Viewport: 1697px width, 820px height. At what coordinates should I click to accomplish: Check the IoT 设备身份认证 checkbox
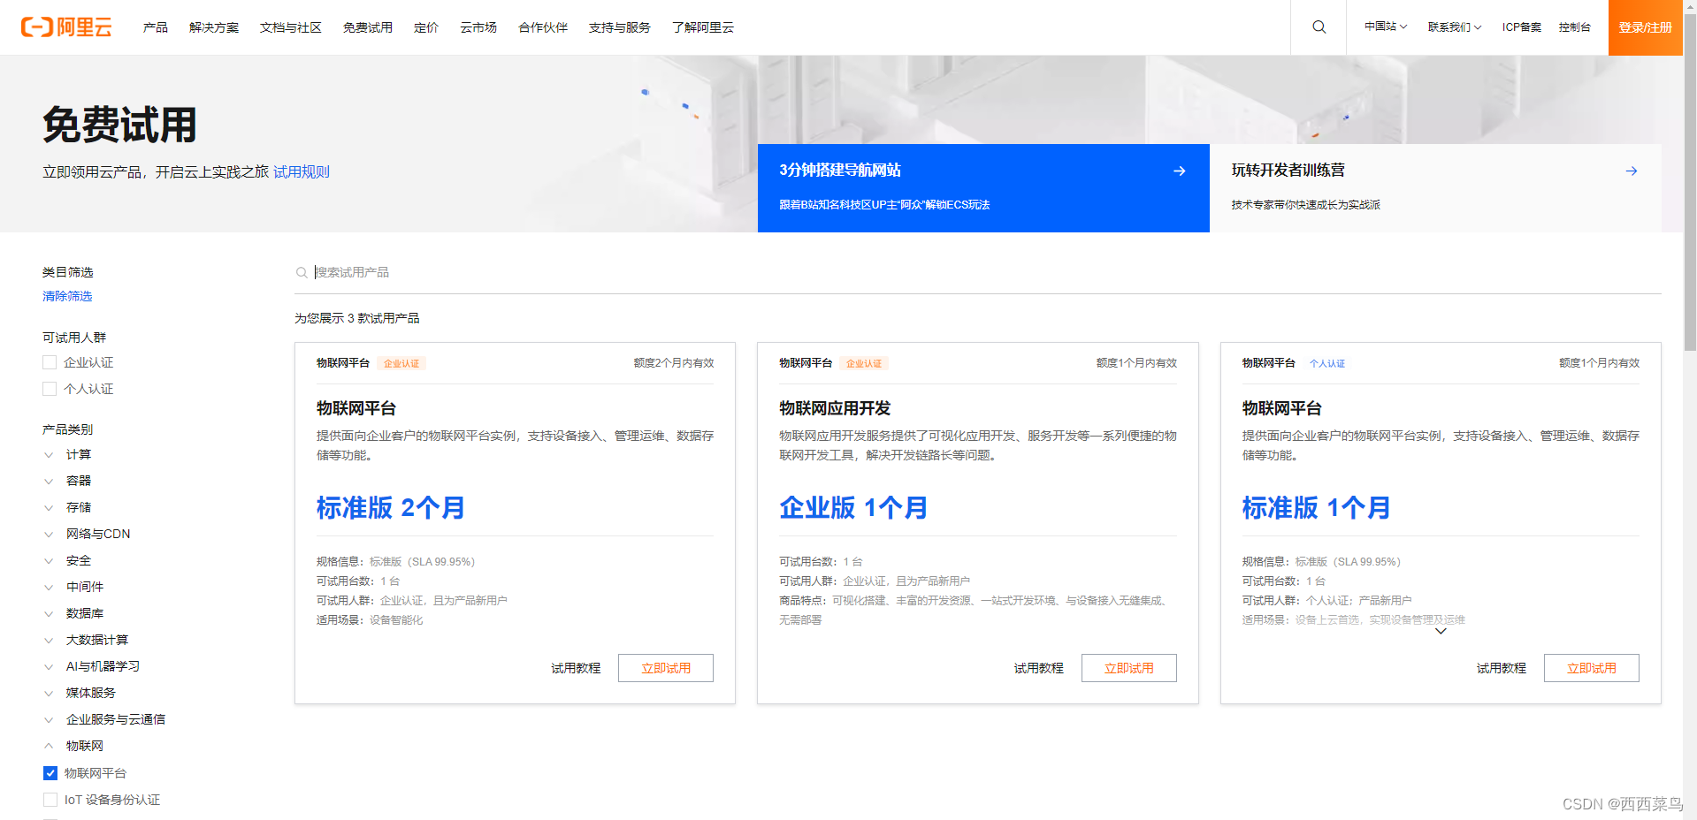[50, 800]
